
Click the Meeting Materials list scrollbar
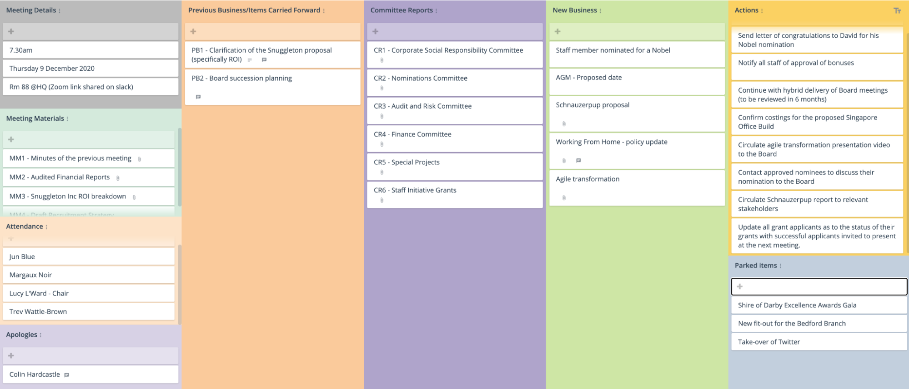pos(179,168)
